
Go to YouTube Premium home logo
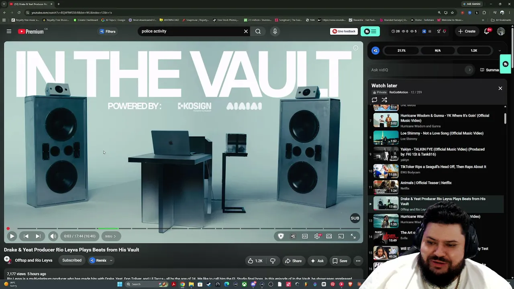31,31
